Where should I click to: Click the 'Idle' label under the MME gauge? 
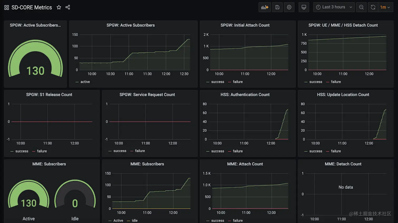click(x=75, y=219)
